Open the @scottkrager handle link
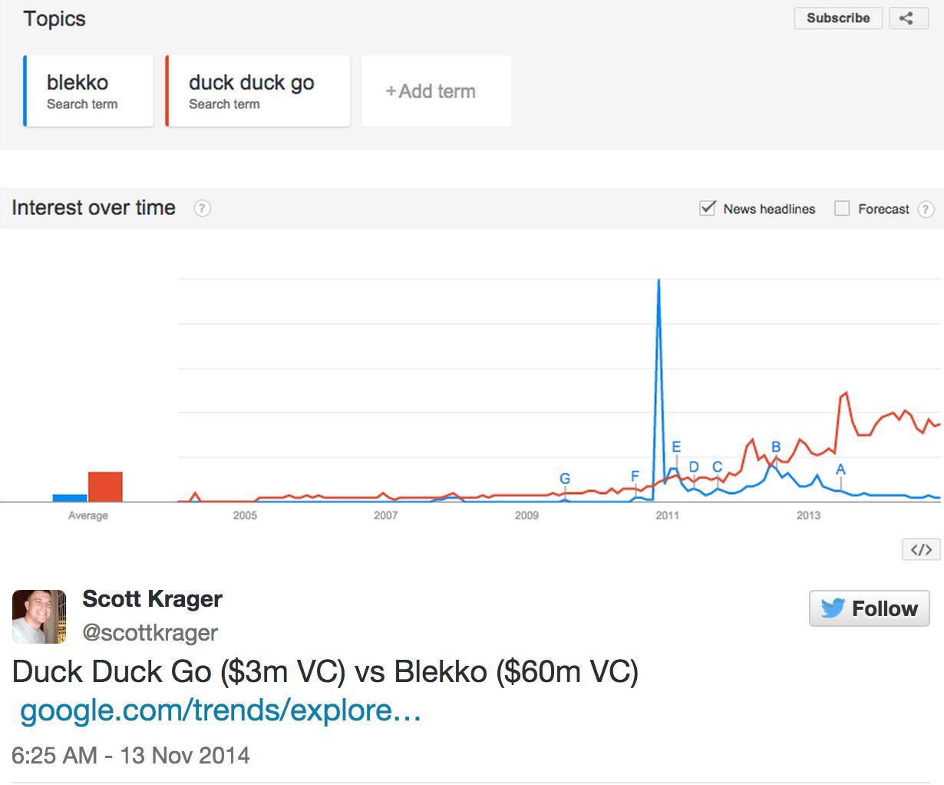 150,633
